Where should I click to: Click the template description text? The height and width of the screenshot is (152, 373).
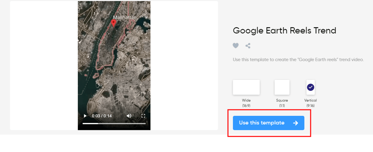click(298, 60)
